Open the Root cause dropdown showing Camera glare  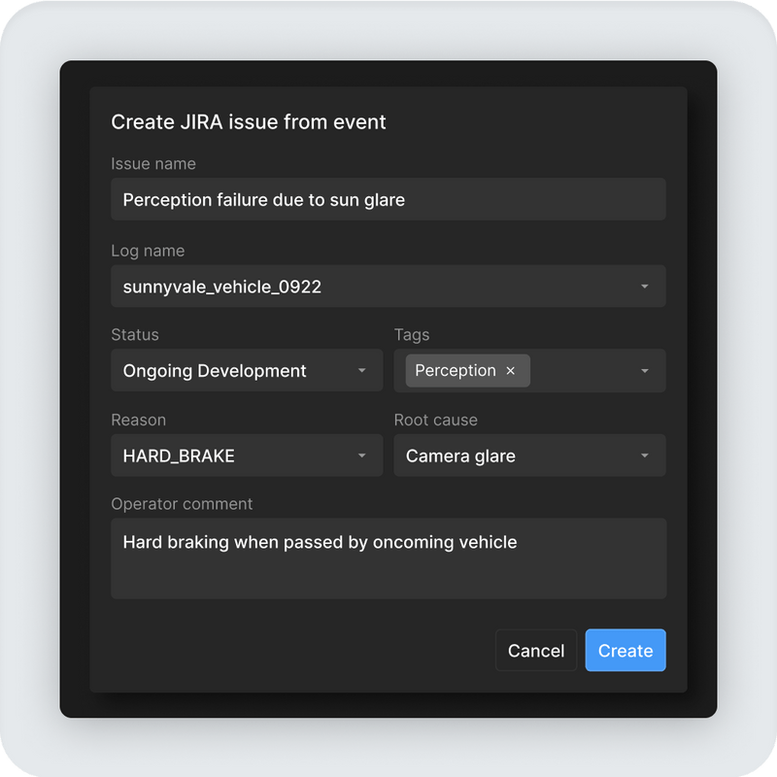tap(529, 455)
